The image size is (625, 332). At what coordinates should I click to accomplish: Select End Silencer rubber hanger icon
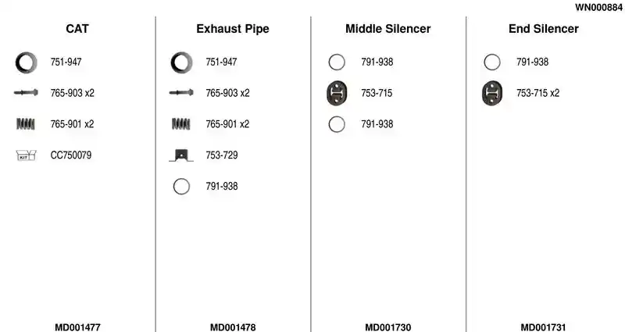[492, 93]
